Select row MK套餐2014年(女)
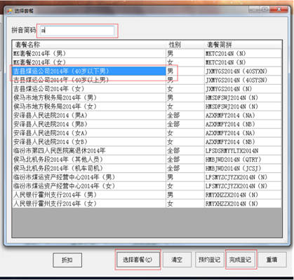 [x=147, y=62]
